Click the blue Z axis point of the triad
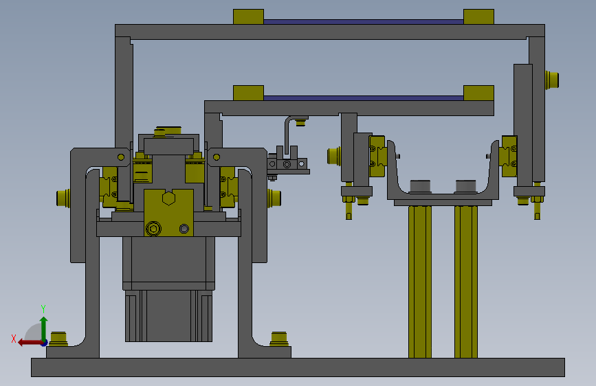Image resolution: width=596 pixels, height=386 pixels. pos(45,343)
